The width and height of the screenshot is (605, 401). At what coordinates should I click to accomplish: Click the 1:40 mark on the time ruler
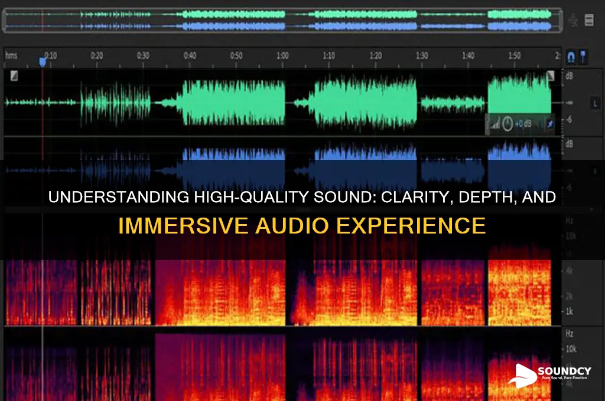[x=468, y=55]
